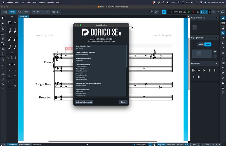
Task: Select the flat accidental in notes panel
Action: click(x=12, y=58)
